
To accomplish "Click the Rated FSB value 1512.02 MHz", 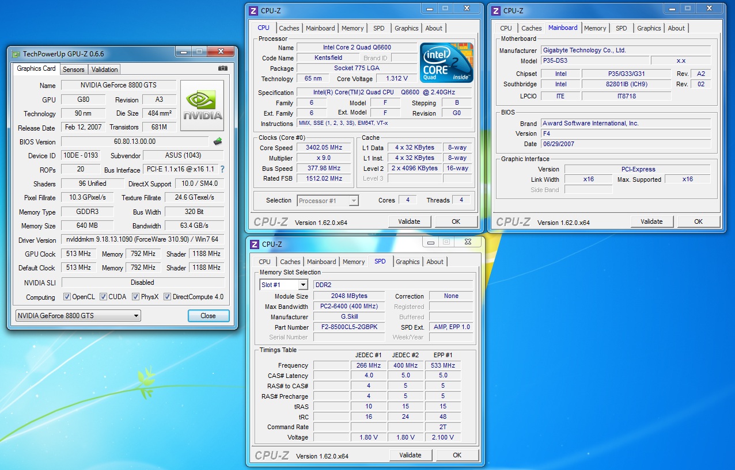I will point(325,179).
